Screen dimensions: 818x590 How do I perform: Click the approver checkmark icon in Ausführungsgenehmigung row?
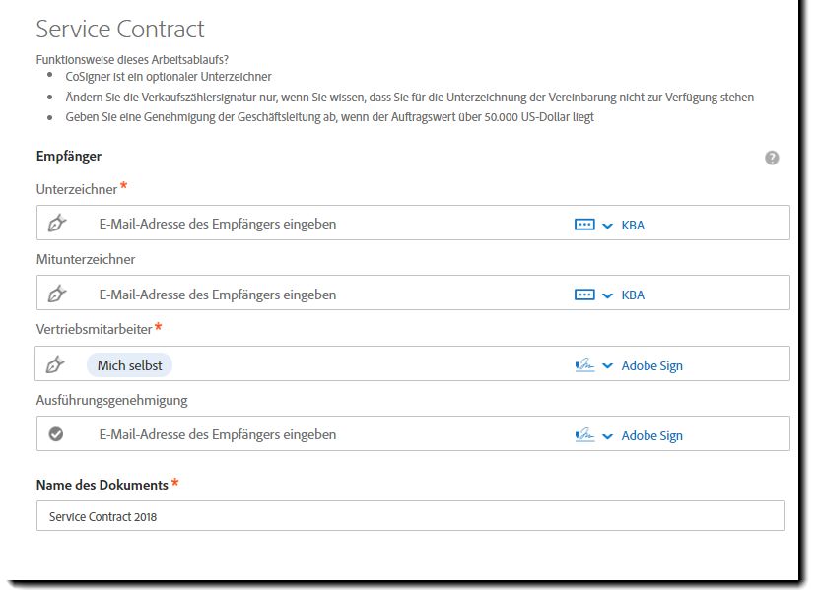pyautogui.click(x=56, y=433)
